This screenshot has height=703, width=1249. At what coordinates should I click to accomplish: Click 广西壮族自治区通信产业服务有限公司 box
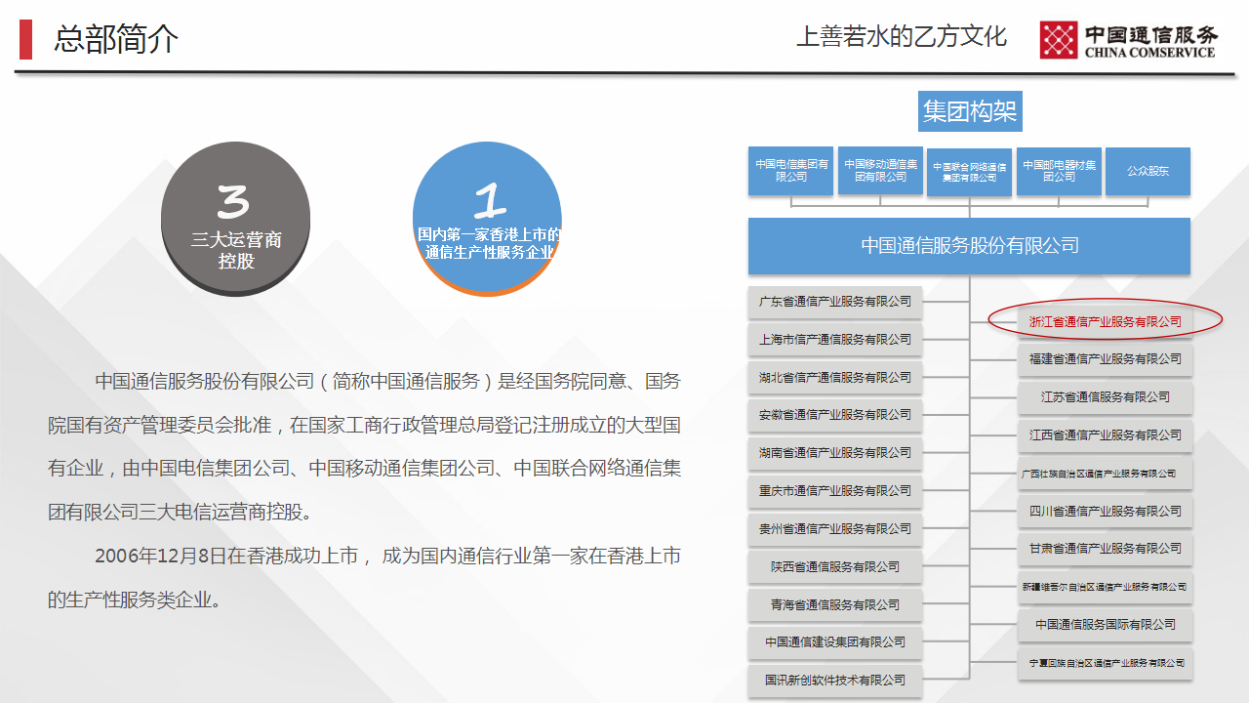(1105, 474)
